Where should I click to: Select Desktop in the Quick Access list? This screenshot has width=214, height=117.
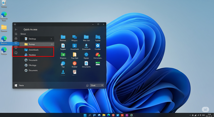tap(37, 39)
